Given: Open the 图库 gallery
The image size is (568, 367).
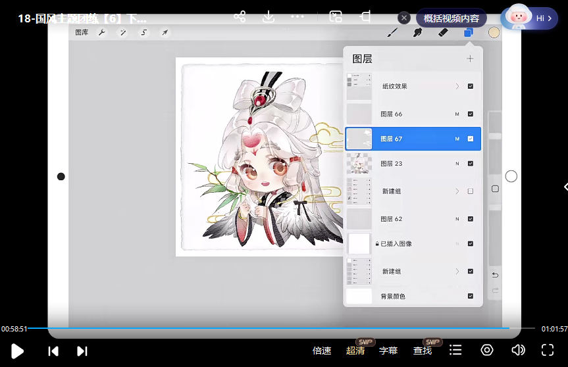Looking at the screenshot, I should pyautogui.click(x=82, y=32).
